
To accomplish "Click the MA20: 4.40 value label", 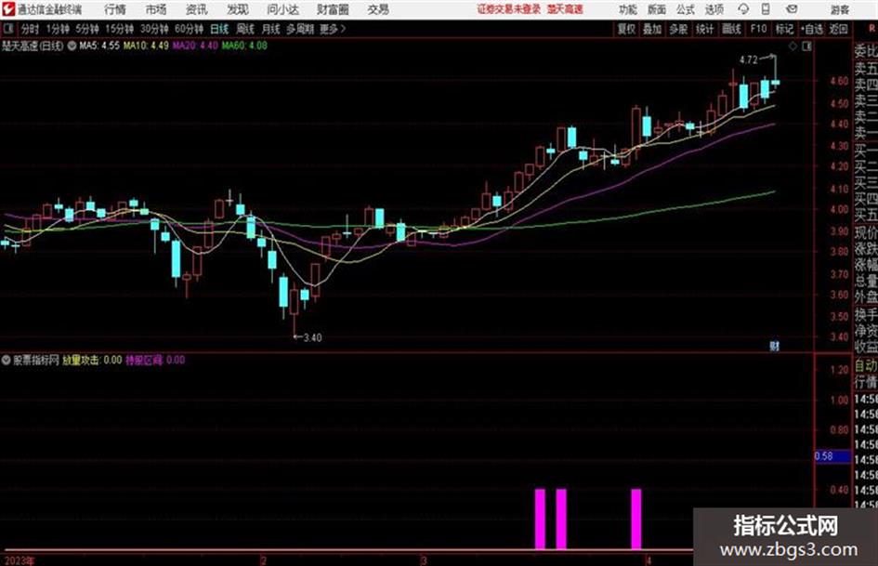I will click(x=195, y=46).
